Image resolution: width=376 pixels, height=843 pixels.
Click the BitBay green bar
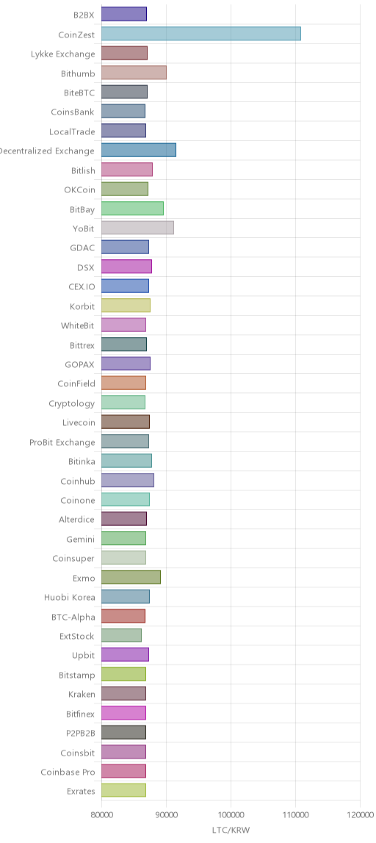pyautogui.click(x=132, y=209)
